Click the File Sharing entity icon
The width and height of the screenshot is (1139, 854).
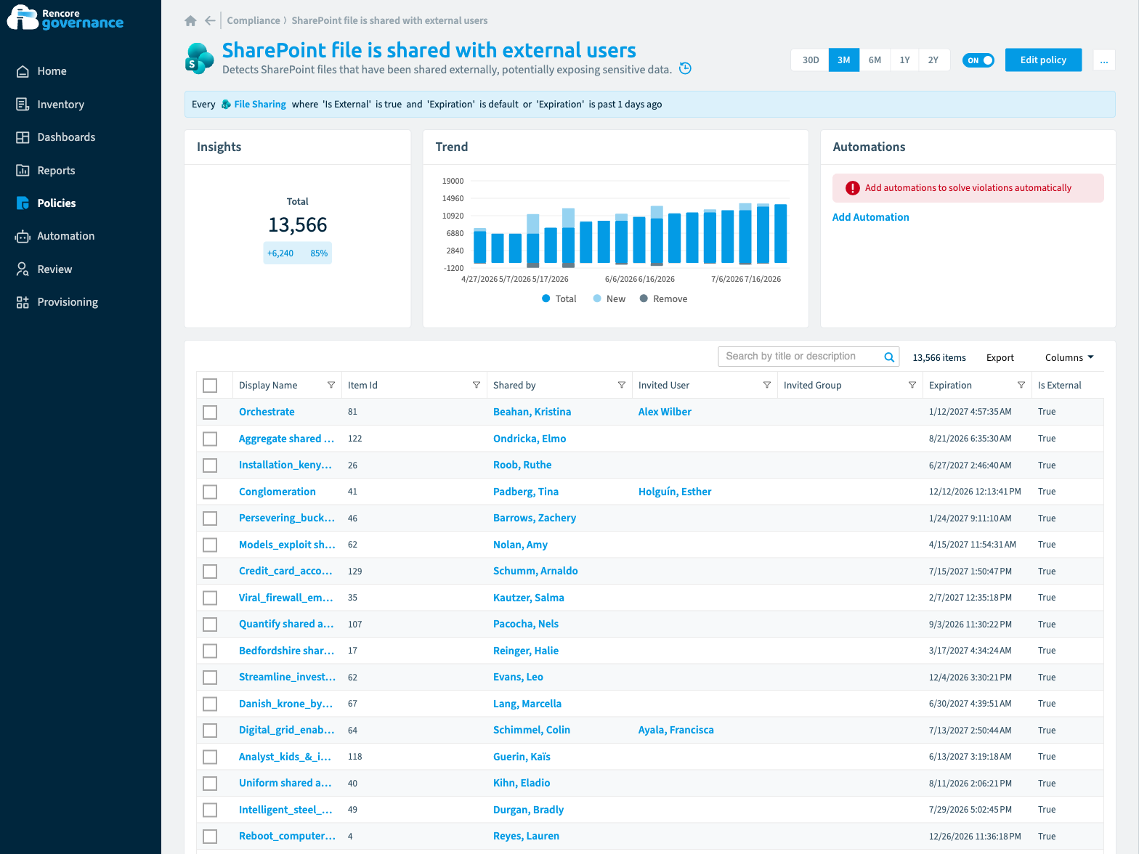(x=226, y=105)
